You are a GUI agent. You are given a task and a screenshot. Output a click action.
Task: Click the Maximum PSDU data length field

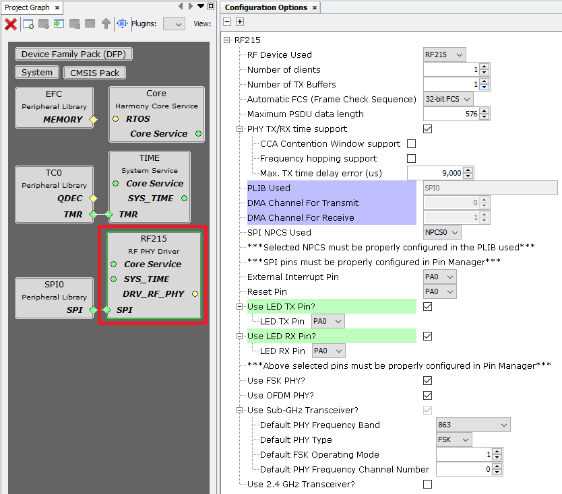451,114
